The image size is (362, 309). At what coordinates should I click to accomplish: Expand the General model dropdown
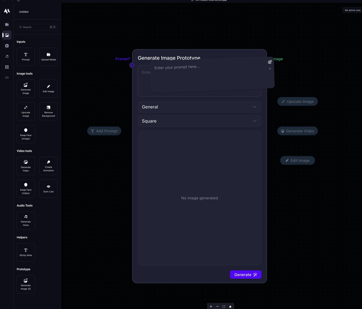tap(199, 107)
